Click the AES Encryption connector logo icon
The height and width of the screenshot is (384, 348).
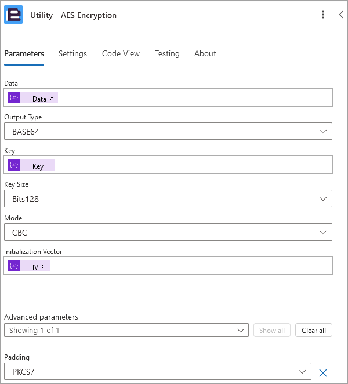(x=13, y=15)
